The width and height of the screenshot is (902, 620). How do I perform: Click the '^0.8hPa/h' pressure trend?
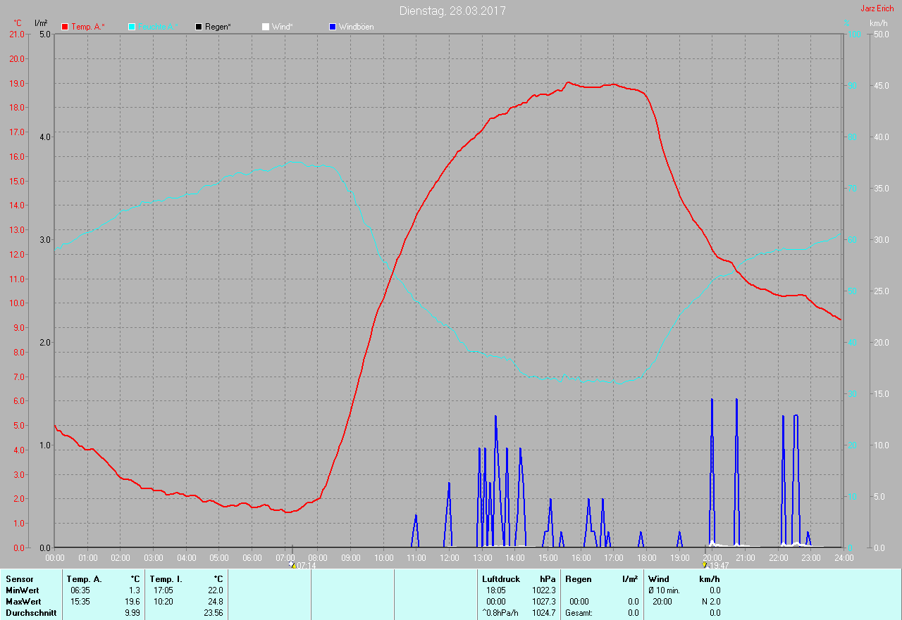(501, 613)
